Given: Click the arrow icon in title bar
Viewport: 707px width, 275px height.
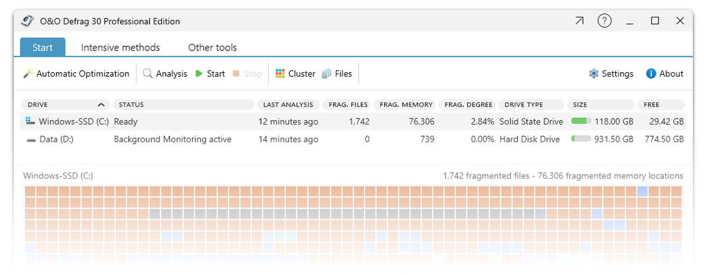Looking at the screenshot, I should pos(579,21).
